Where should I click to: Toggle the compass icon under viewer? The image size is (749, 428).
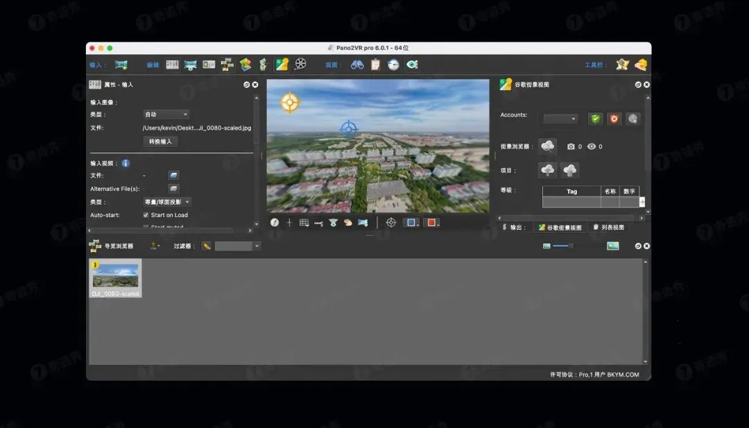pyautogui.click(x=275, y=223)
